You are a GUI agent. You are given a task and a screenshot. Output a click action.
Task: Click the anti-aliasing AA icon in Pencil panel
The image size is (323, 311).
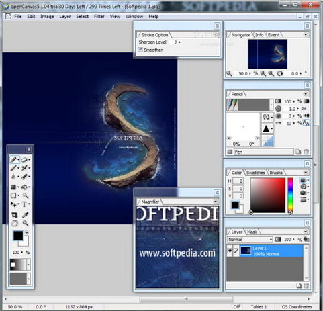tap(306, 123)
